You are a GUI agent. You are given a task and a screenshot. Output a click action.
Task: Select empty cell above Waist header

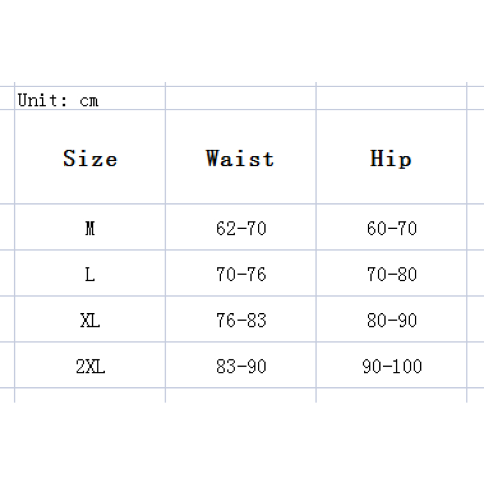[x=241, y=98]
